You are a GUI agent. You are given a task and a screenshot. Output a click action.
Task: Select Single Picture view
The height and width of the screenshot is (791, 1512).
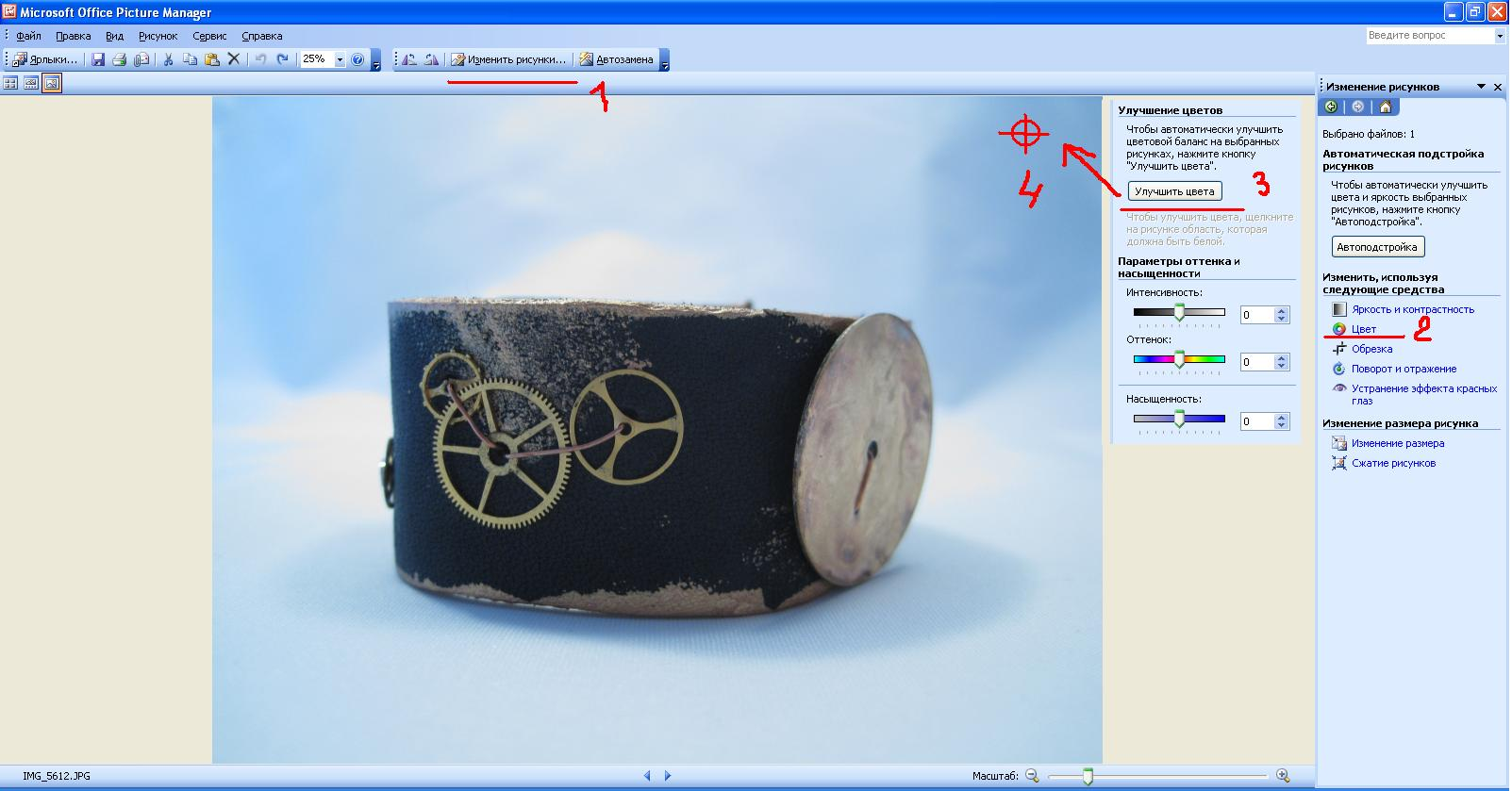coord(52,84)
